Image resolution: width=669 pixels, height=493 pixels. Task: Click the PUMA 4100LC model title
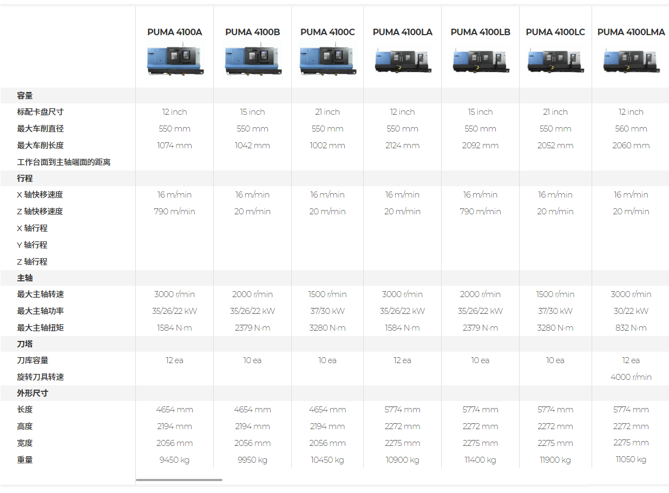click(555, 32)
